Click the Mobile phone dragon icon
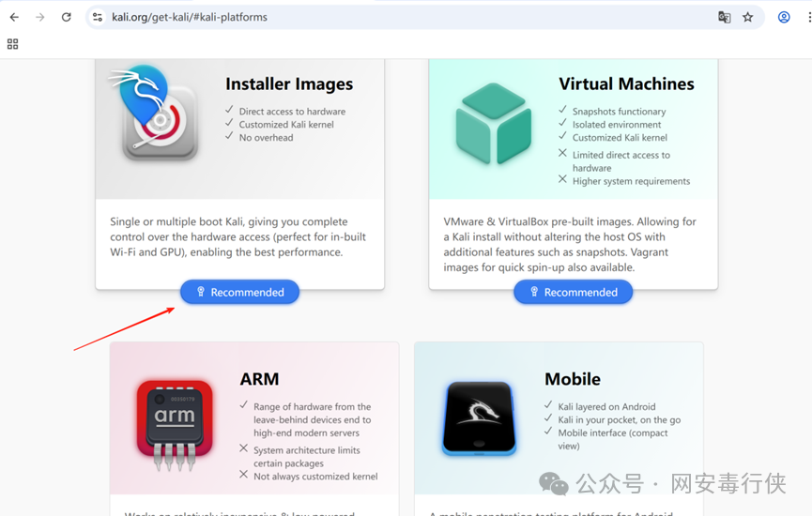The height and width of the screenshot is (516, 812). (x=479, y=418)
